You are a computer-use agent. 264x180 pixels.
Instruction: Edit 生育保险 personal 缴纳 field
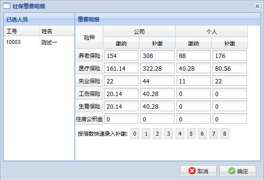[x=194, y=106]
